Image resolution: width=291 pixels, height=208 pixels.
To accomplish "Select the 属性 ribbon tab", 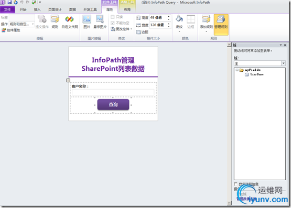I will tap(110, 9).
